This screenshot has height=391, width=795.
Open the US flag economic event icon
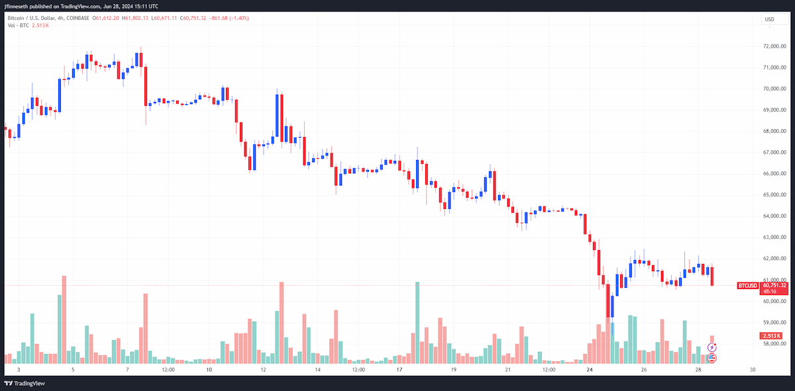(x=712, y=358)
